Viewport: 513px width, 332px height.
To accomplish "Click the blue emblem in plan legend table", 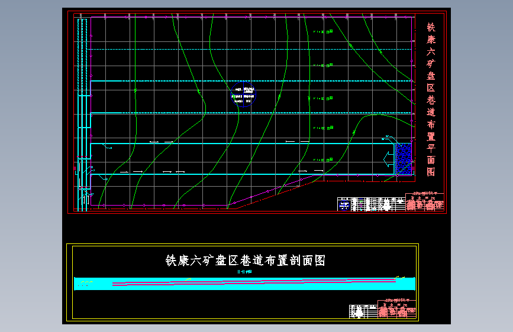I will point(344,206).
